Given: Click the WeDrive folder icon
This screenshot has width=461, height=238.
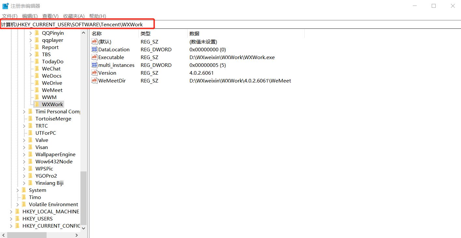Looking at the screenshot, I should (37, 83).
